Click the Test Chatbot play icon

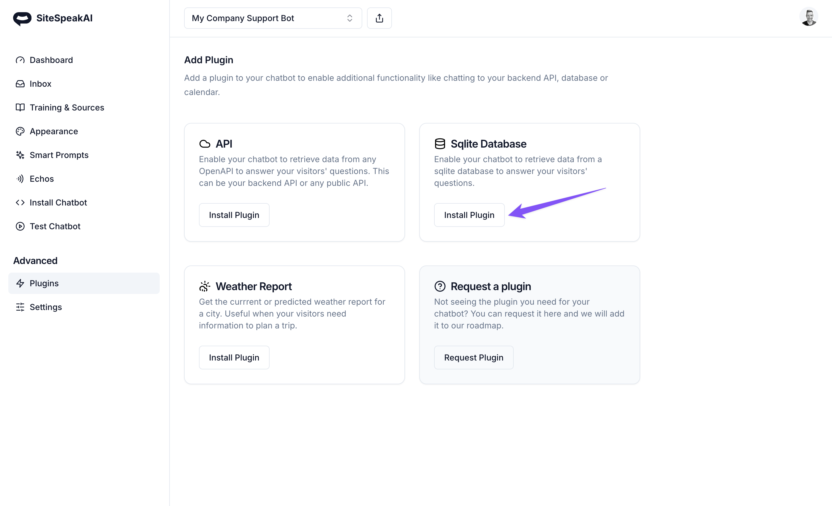tap(20, 226)
